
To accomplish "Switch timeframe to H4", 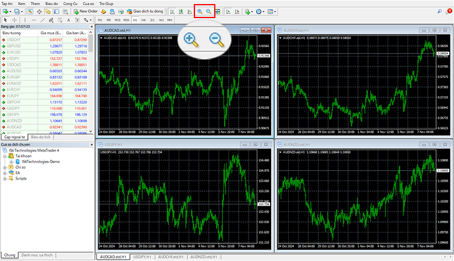I will click(144, 20).
